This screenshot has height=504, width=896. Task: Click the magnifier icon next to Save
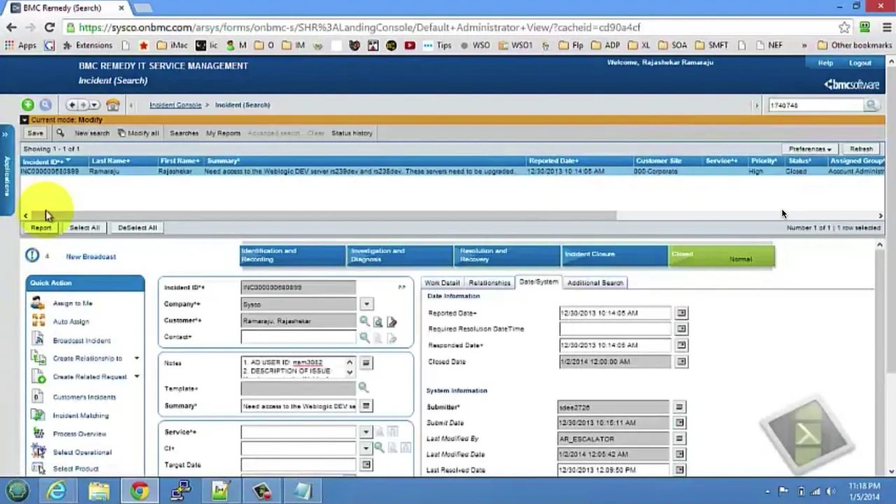[60, 133]
